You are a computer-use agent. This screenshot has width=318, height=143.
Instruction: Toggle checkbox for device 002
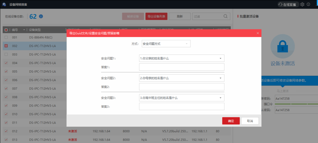[x=6, y=46]
